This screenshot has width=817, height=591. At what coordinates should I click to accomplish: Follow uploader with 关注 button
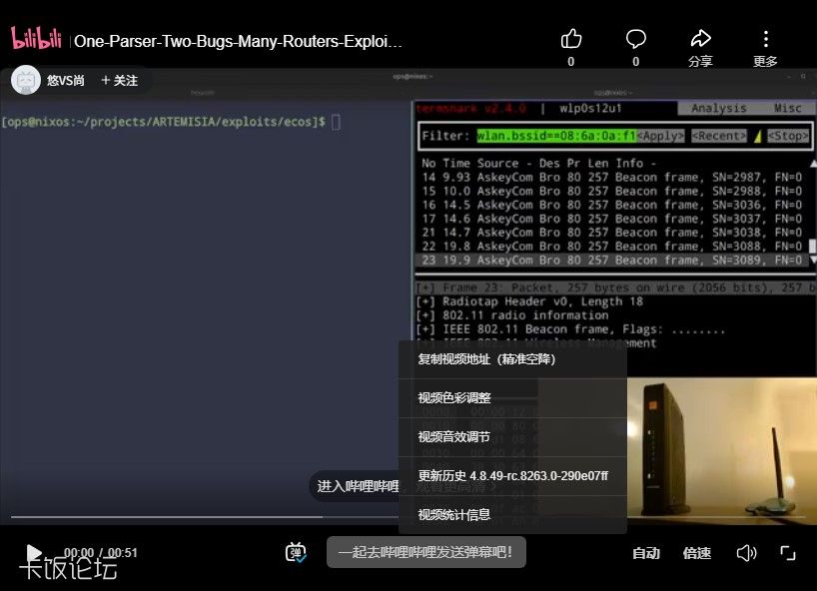[119, 81]
